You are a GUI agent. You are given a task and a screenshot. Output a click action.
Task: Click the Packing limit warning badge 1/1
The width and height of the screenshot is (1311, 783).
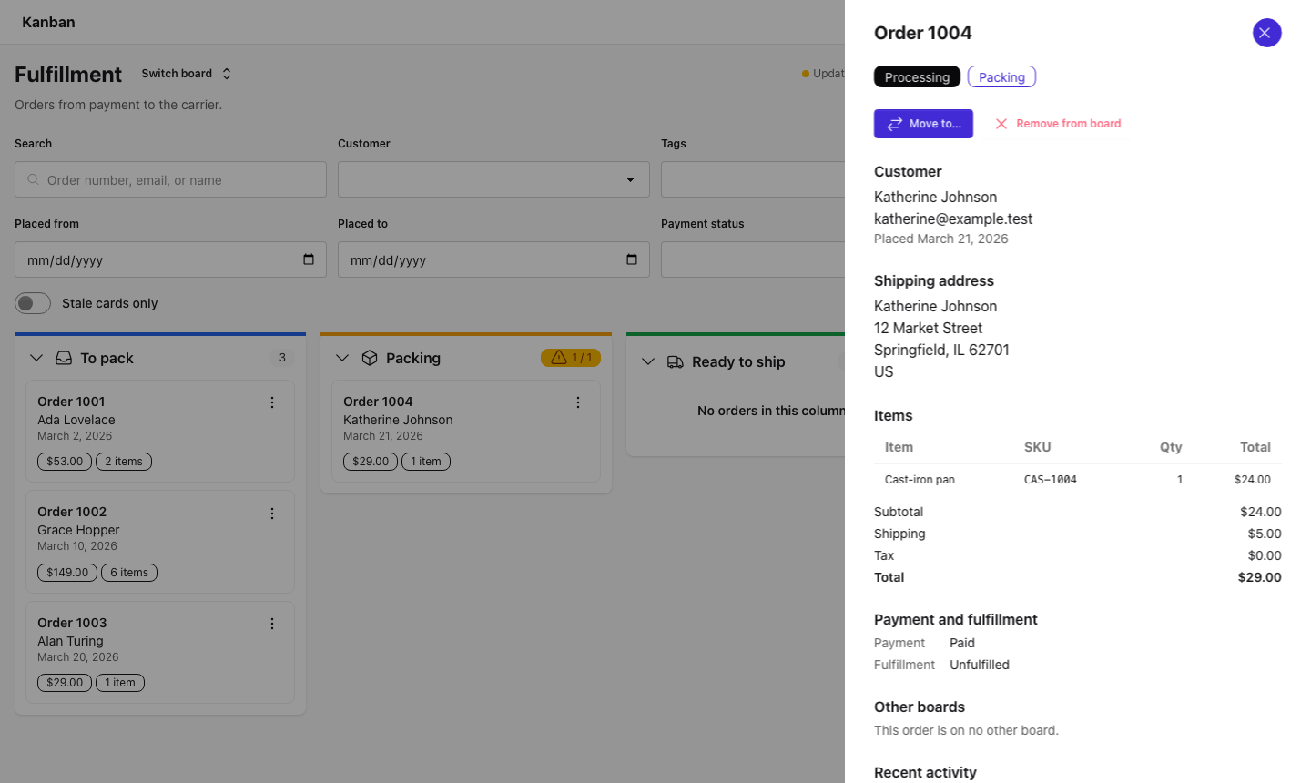pos(571,358)
